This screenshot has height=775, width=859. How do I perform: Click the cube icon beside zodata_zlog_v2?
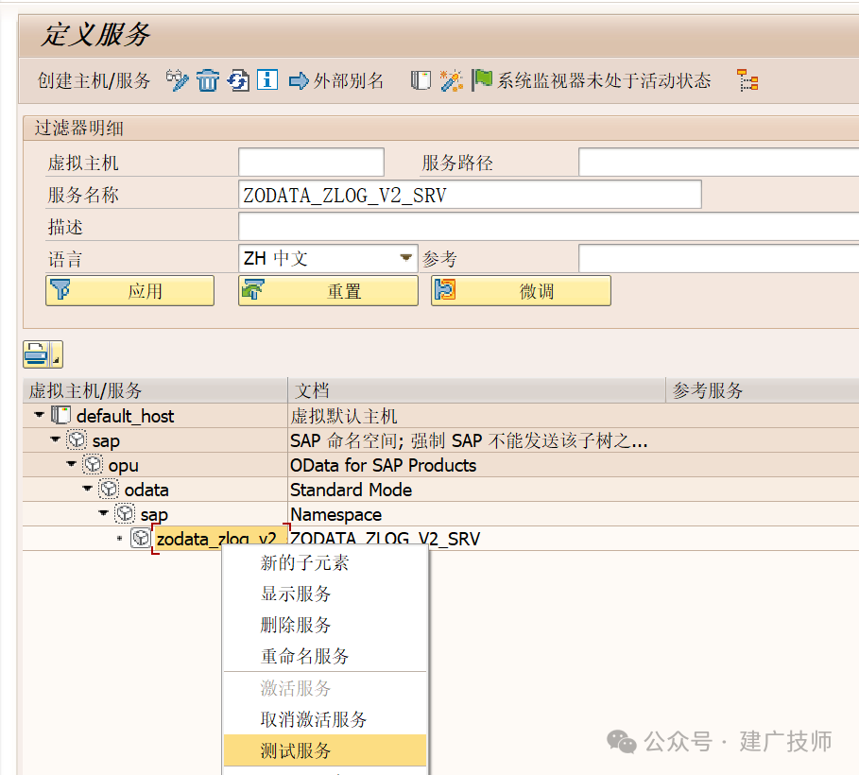click(x=140, y=538)
